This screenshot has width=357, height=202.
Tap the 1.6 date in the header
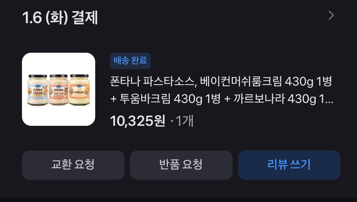32,18
